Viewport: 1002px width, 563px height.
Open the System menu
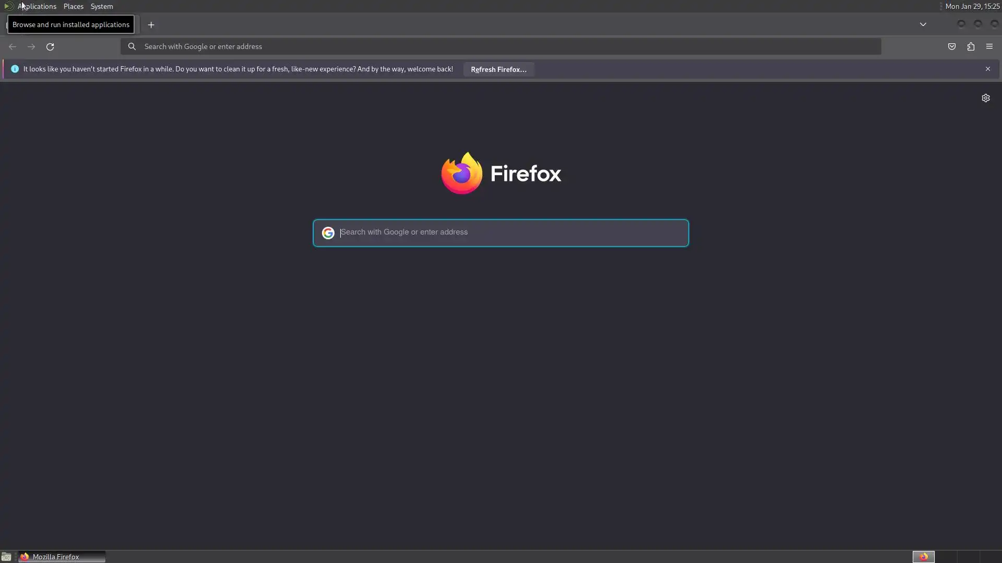tap(101, 6)
